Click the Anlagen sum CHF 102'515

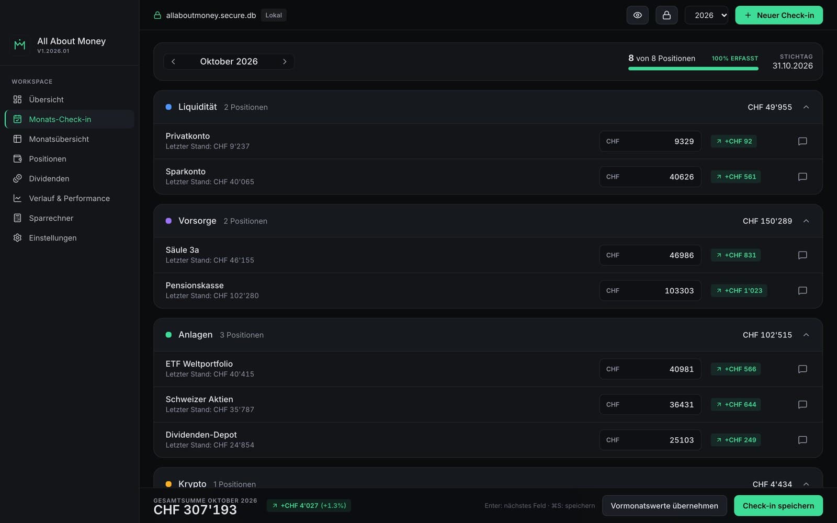(x=767, y=335)
